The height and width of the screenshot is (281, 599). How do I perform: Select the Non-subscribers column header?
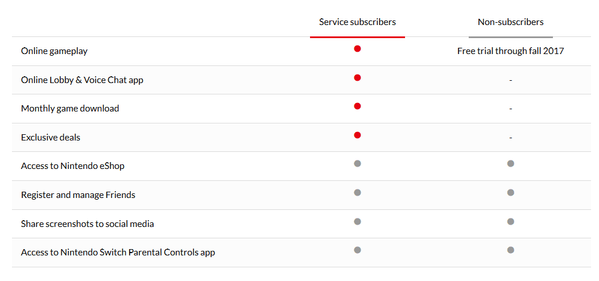510,22
